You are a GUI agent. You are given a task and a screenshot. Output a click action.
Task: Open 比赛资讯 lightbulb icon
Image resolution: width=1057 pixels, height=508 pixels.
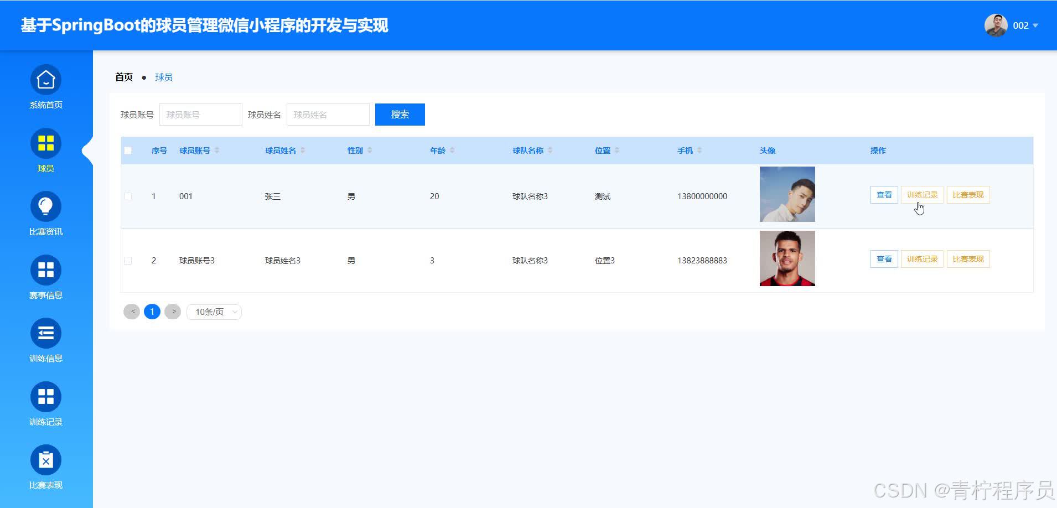click(45, 207)
